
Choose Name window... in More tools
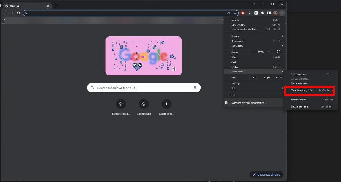click(x=311, y=83)
